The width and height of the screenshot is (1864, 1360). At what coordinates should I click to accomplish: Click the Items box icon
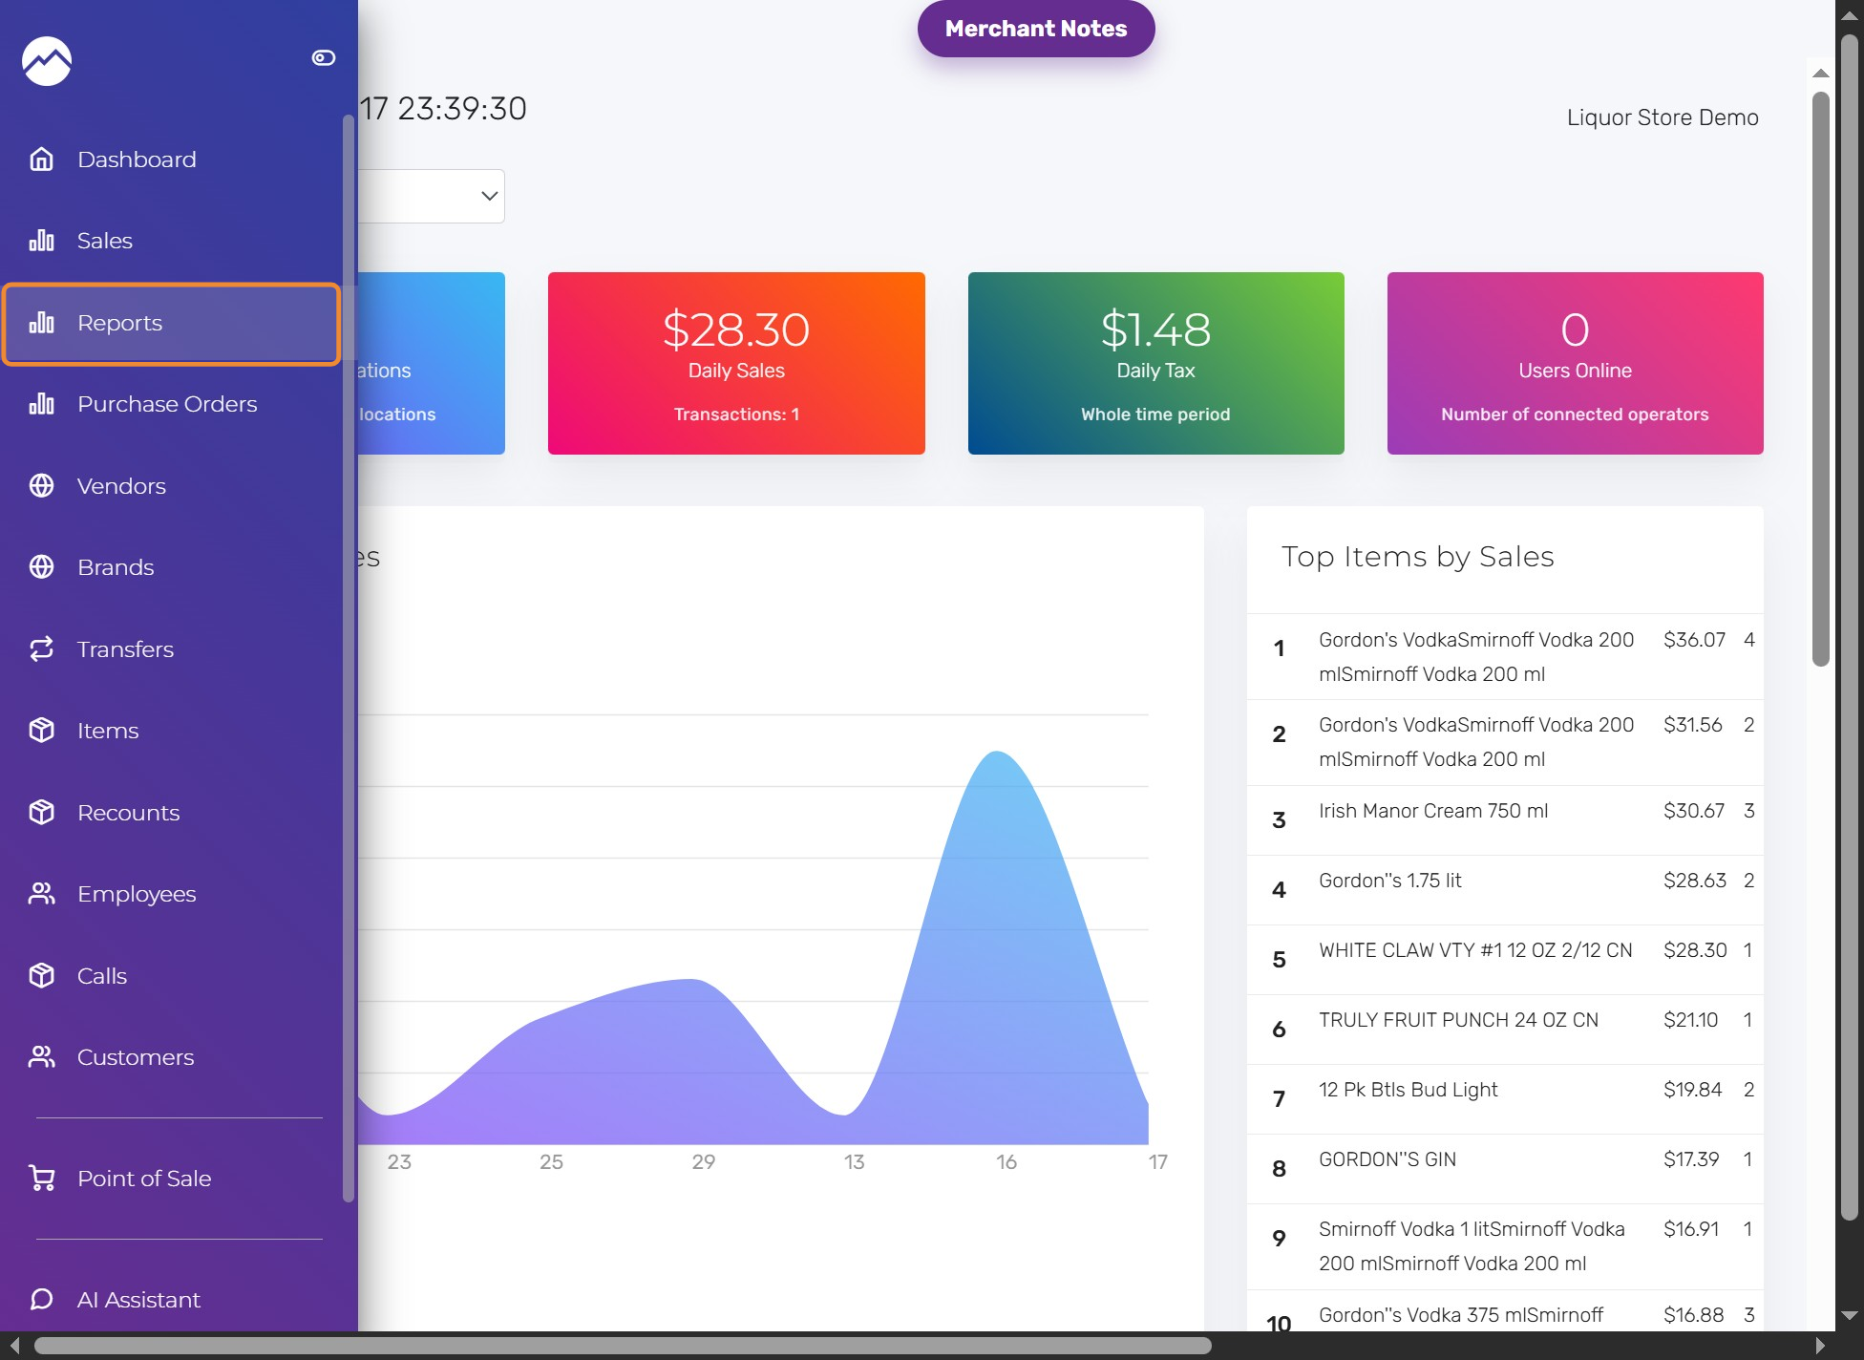pyautogui.click(x=42, y=731)
